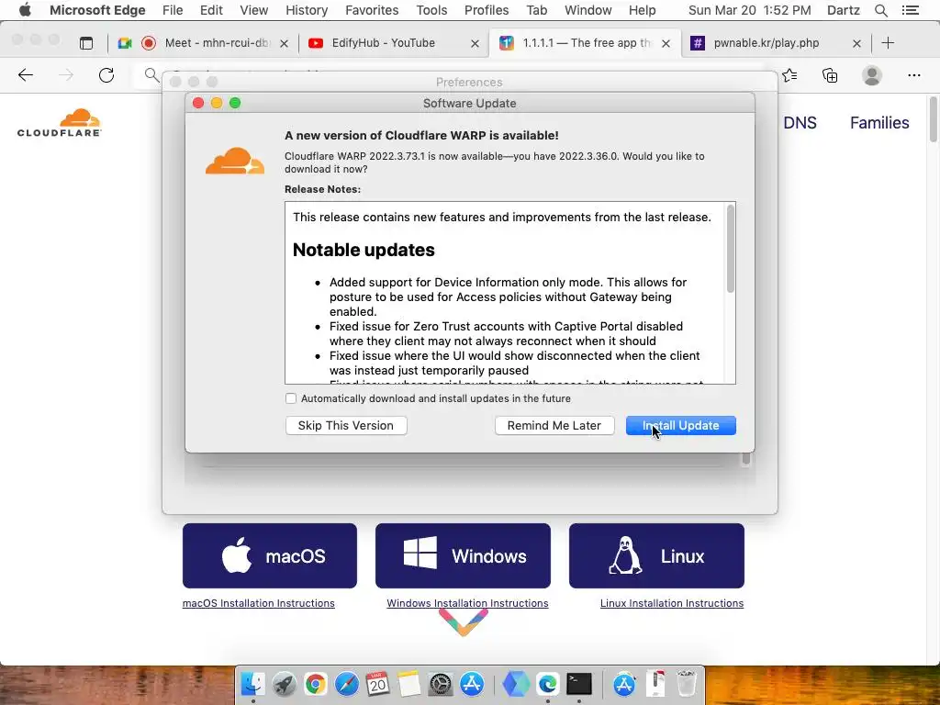The width and height of the screenshot is (940, 705).
Task: Open the Linux download button
Action: (x=656, y=555)
